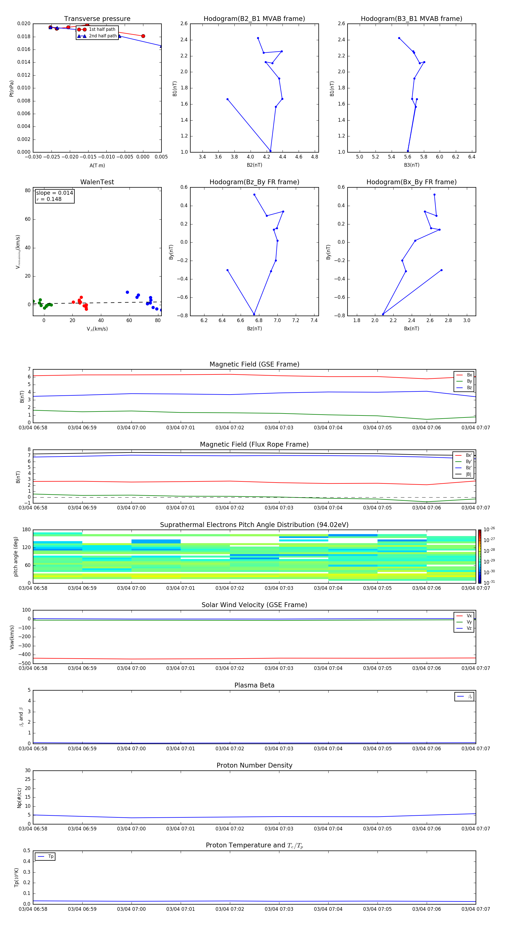Click By' in the Flux Rope Frame legend

tap(464, 462)
